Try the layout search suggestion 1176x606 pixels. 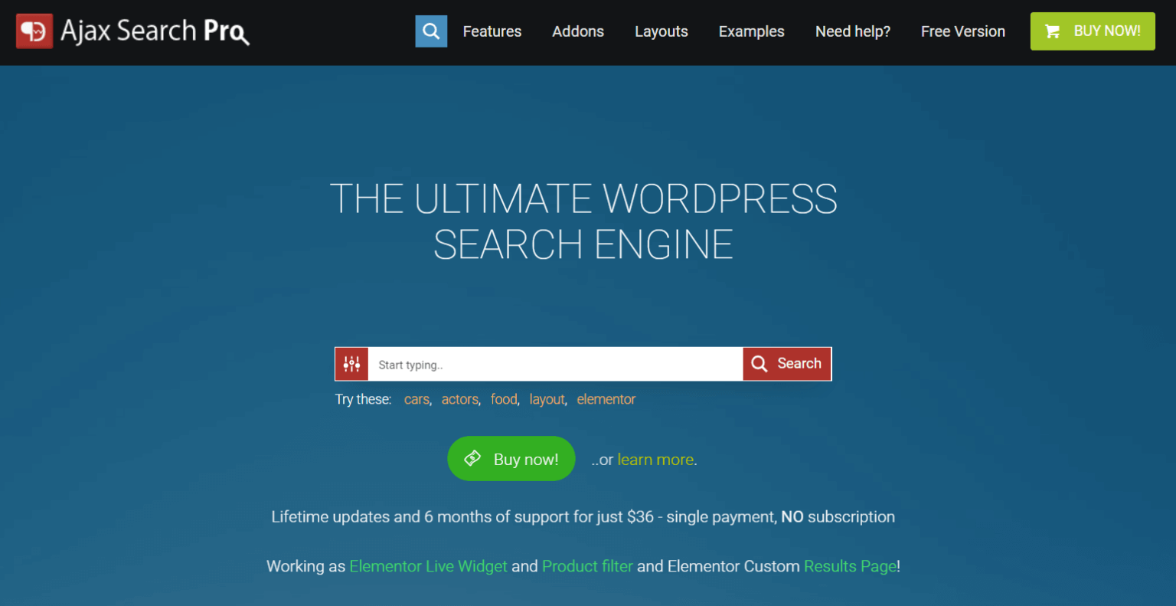[x=547, y=399]
